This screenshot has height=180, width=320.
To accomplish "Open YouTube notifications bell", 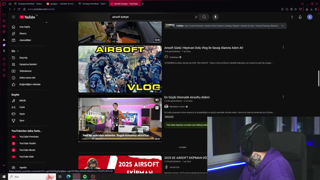I will point(300,17).
